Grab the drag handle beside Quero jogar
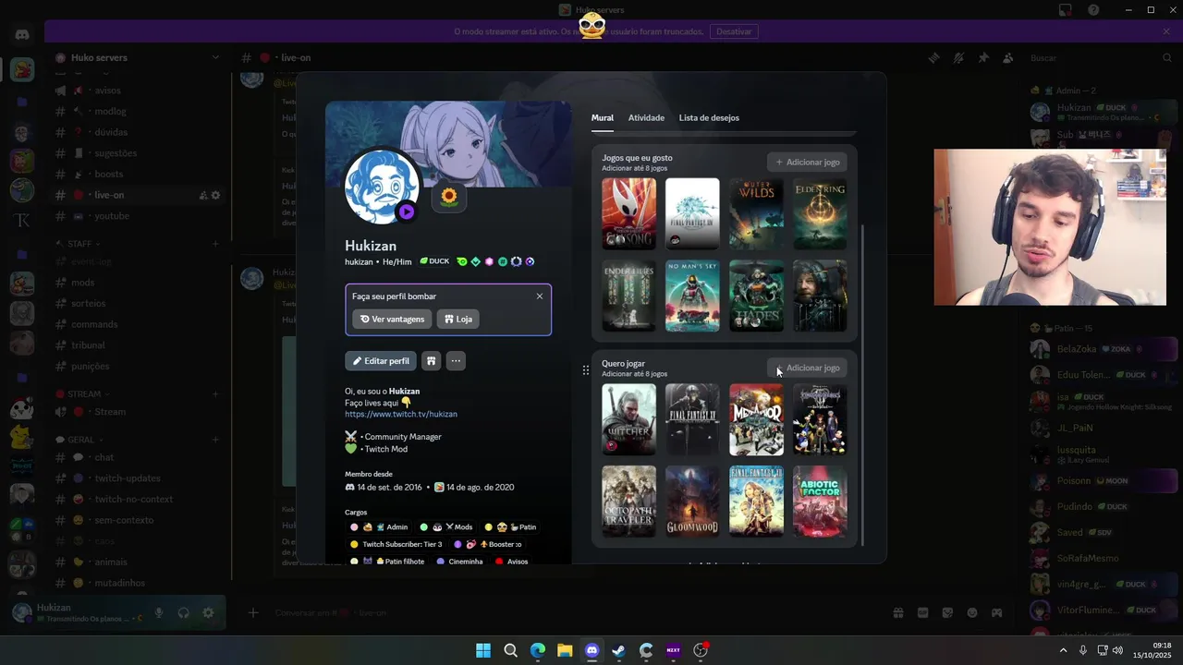 (585, 370)
